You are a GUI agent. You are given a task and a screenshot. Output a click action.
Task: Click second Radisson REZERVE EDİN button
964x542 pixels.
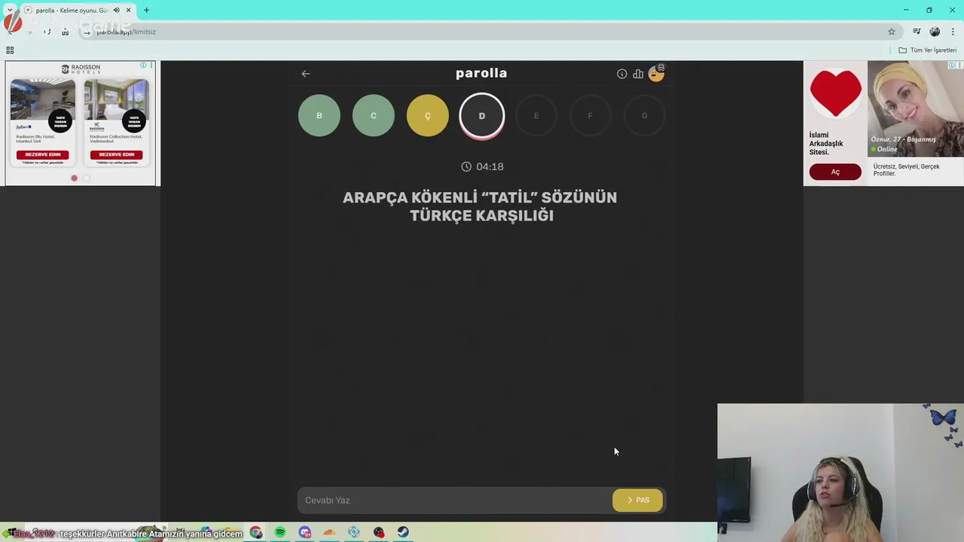(x=116, y=154)
